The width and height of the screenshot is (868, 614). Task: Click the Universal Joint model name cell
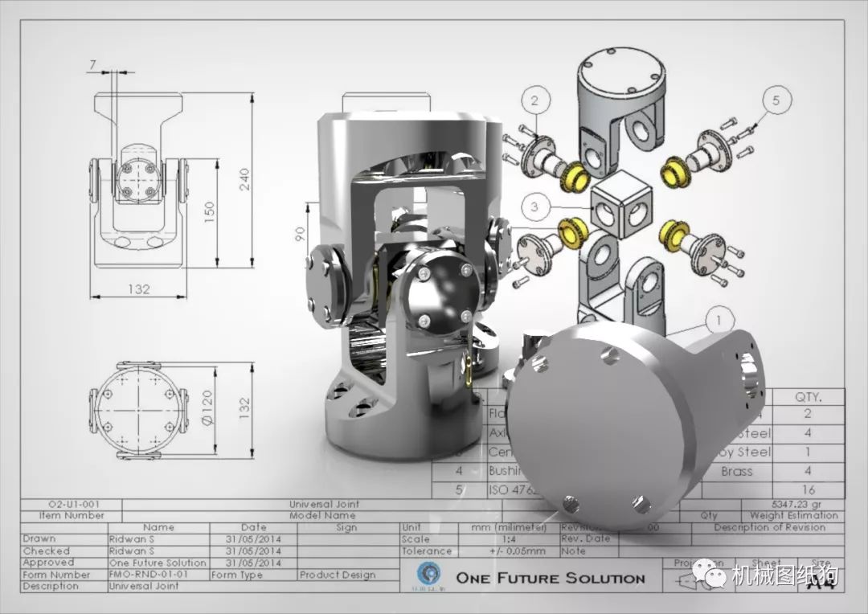325,505
